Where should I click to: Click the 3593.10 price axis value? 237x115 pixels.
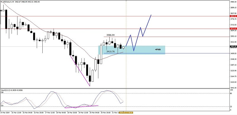233,36
